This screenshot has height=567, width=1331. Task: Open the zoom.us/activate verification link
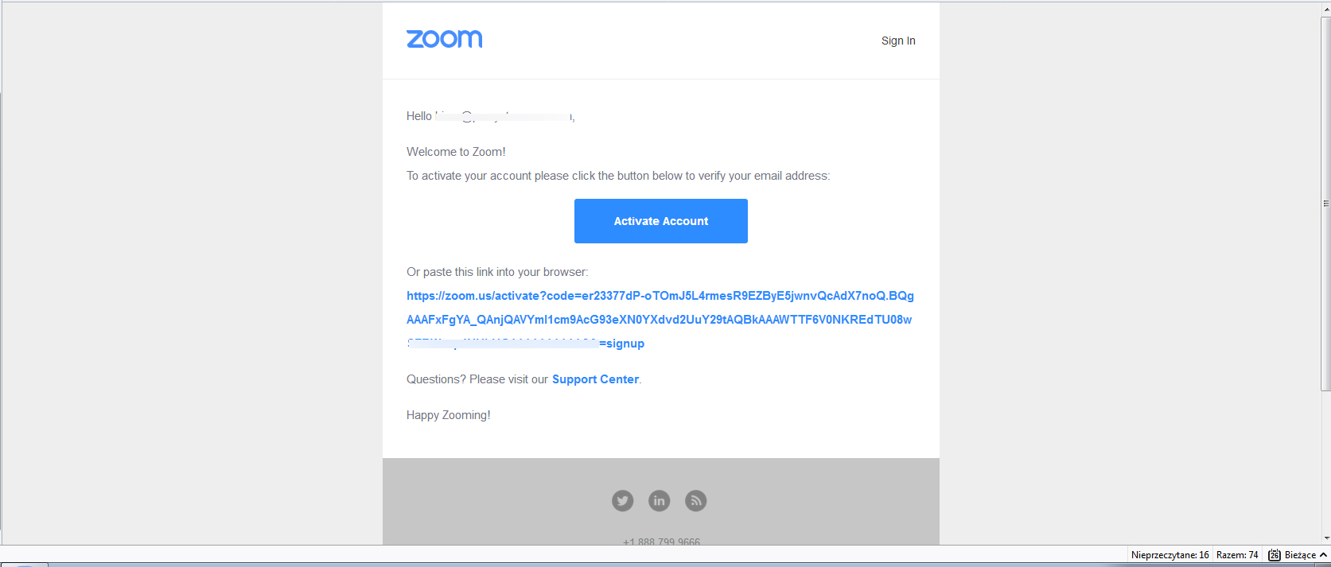coord(660,319)
